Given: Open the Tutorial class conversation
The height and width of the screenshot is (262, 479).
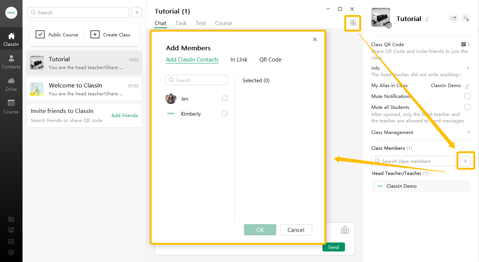Looking at the screenshot, I should (x=84, y=63).
